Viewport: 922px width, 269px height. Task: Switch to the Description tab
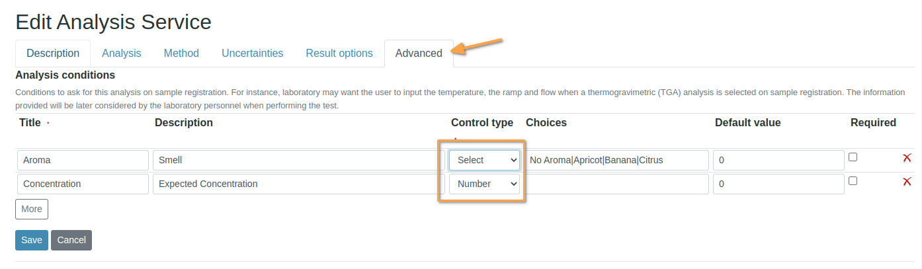pos(53,54)
